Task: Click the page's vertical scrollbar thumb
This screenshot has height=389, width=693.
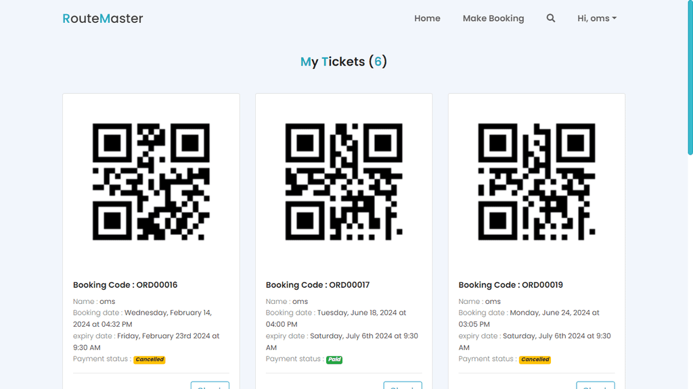Action: pos(690,77)
